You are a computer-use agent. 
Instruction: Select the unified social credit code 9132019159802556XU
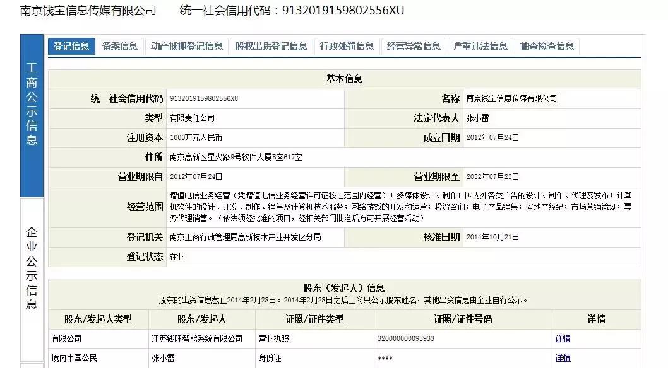[x=205, y=98]
